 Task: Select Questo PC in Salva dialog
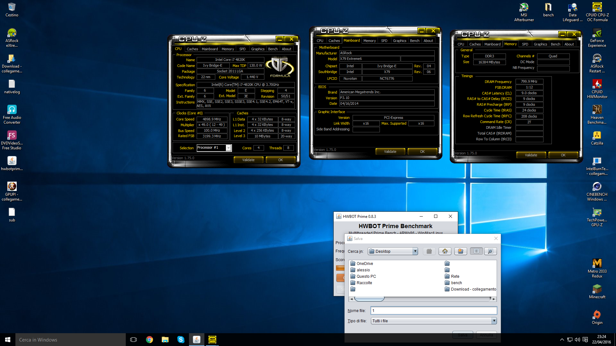[363, 276]
